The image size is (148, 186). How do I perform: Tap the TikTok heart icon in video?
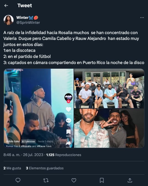68,109
